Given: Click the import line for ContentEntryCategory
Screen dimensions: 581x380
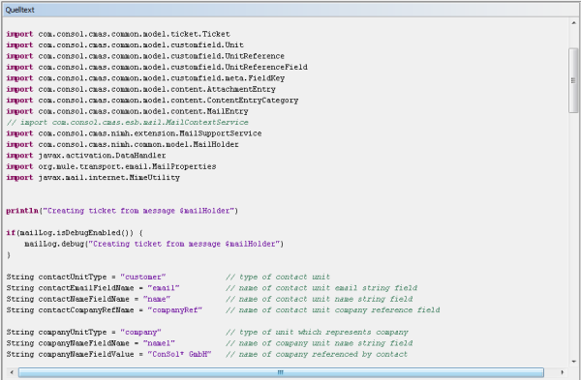Looking at the screenshot, I should point(152,101).
